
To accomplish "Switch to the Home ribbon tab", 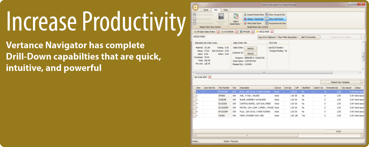I will pyautogui.click(x=206, y=10).
